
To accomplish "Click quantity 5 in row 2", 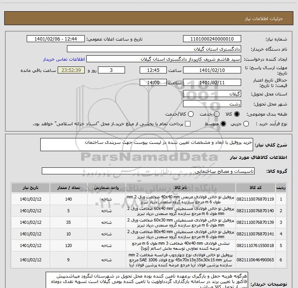I will coord(69,211).
